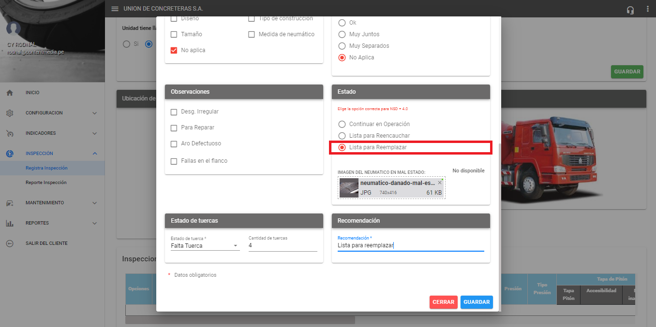Click the Reportes bar chart icon
The image size is (656, 327).
click(x=10, y=223)
